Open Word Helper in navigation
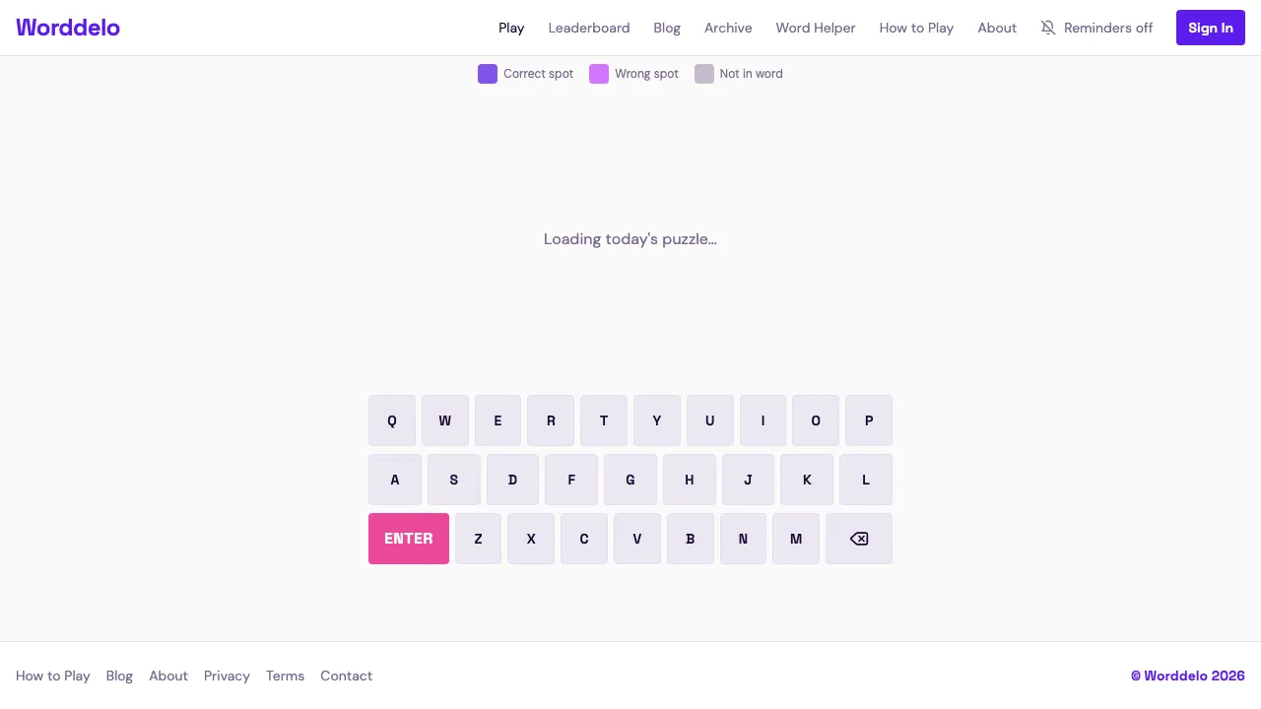This screenshot has width=1261, height=709. pos(816,28)
